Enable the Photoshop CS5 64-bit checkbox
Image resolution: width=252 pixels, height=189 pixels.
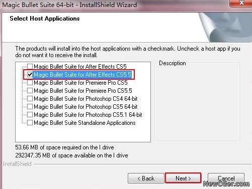30,107
